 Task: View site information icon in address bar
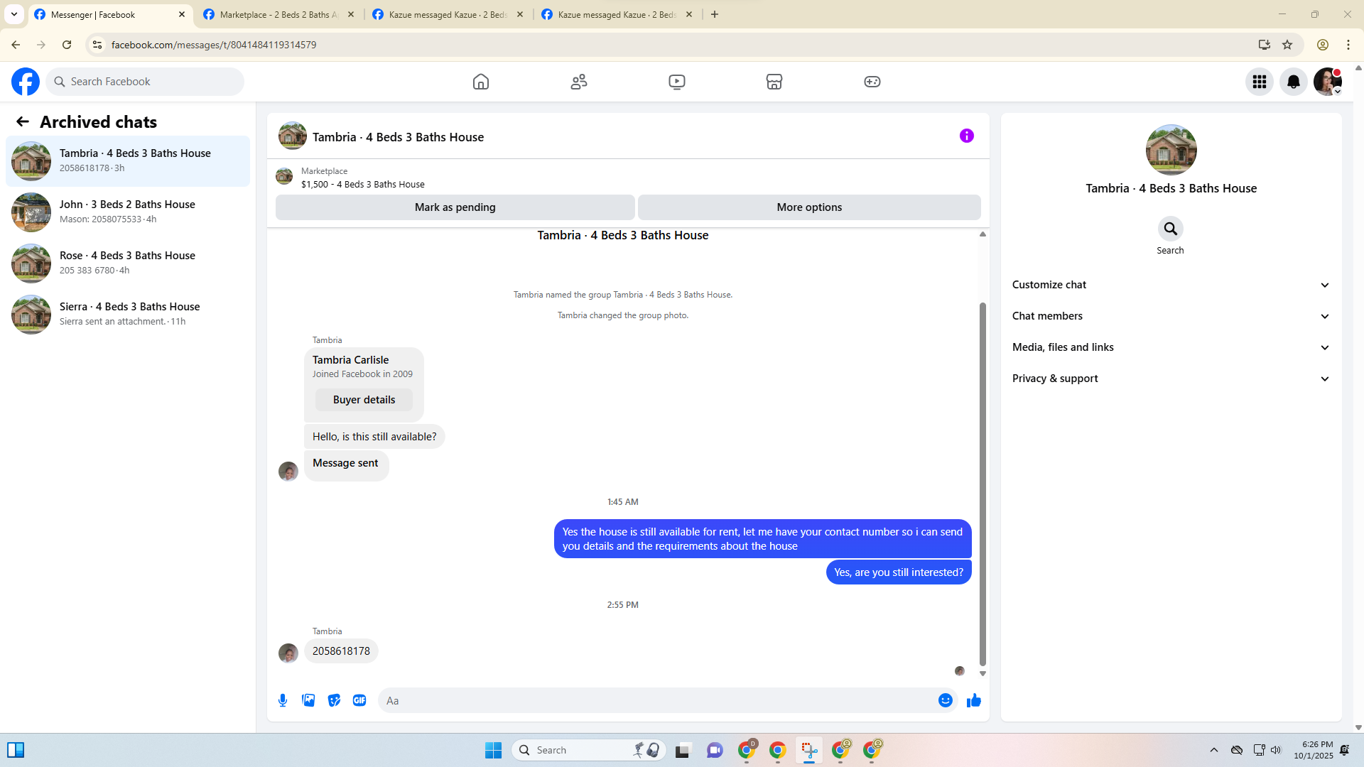[97, 45]
